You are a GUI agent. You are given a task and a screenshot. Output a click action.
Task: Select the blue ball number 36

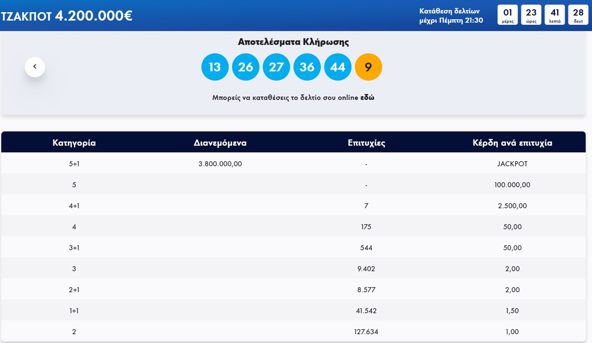307,67
